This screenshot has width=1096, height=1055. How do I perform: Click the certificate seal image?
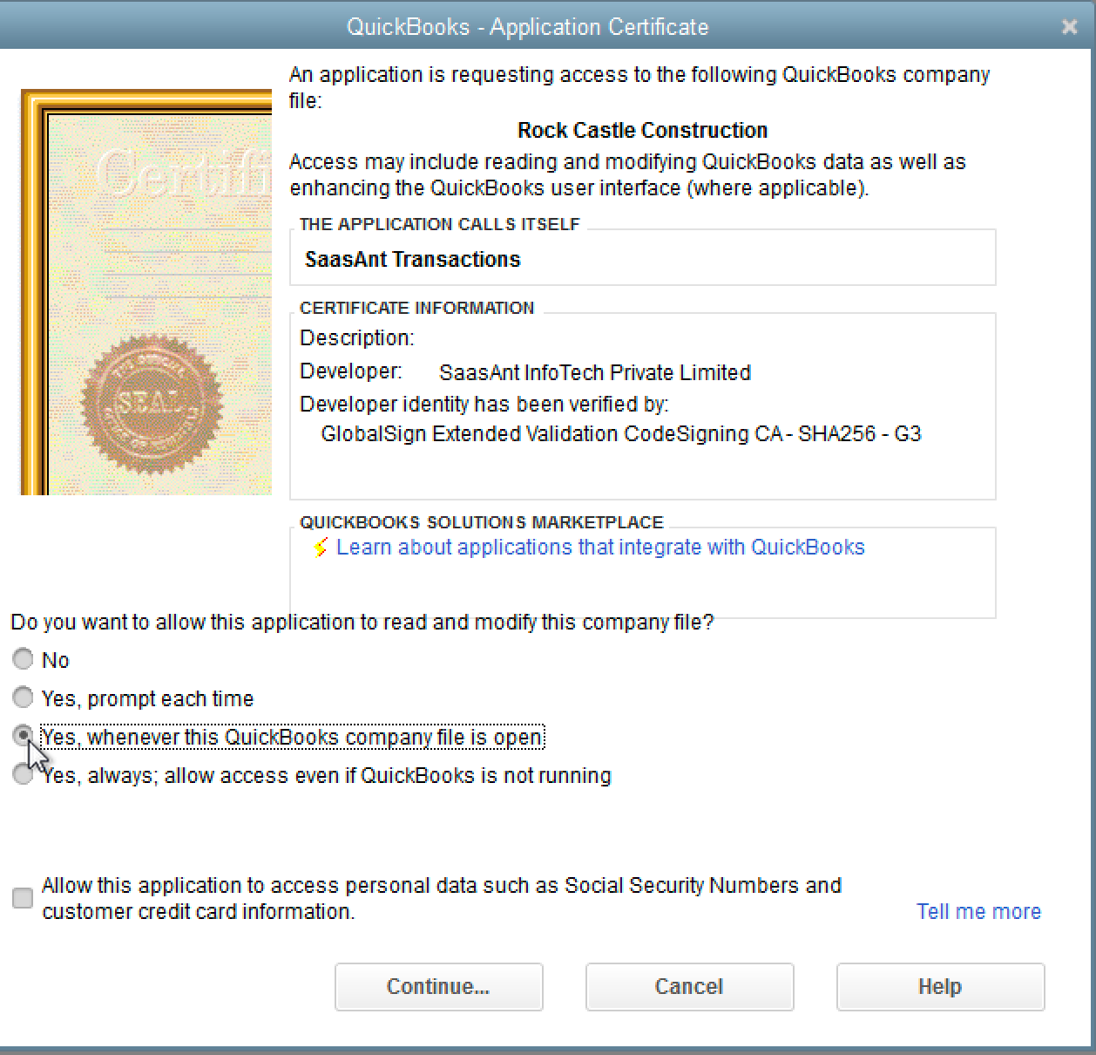(152, 403)
